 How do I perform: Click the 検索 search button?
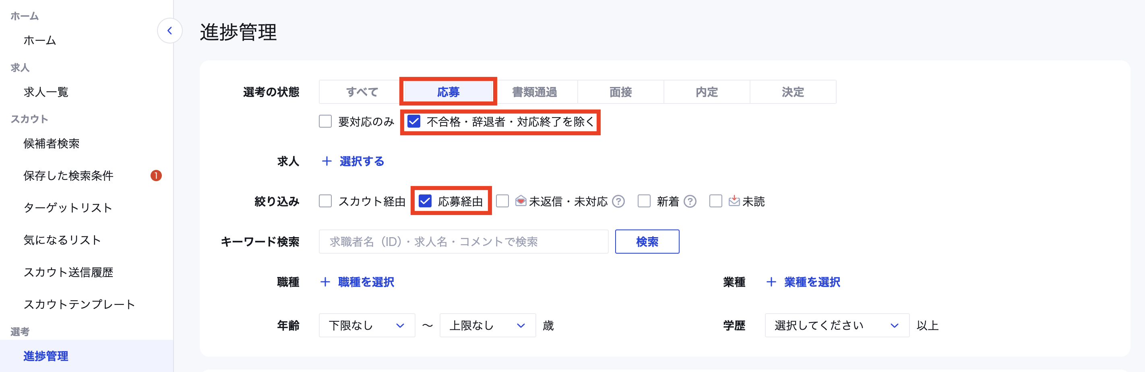pos(647,242)
